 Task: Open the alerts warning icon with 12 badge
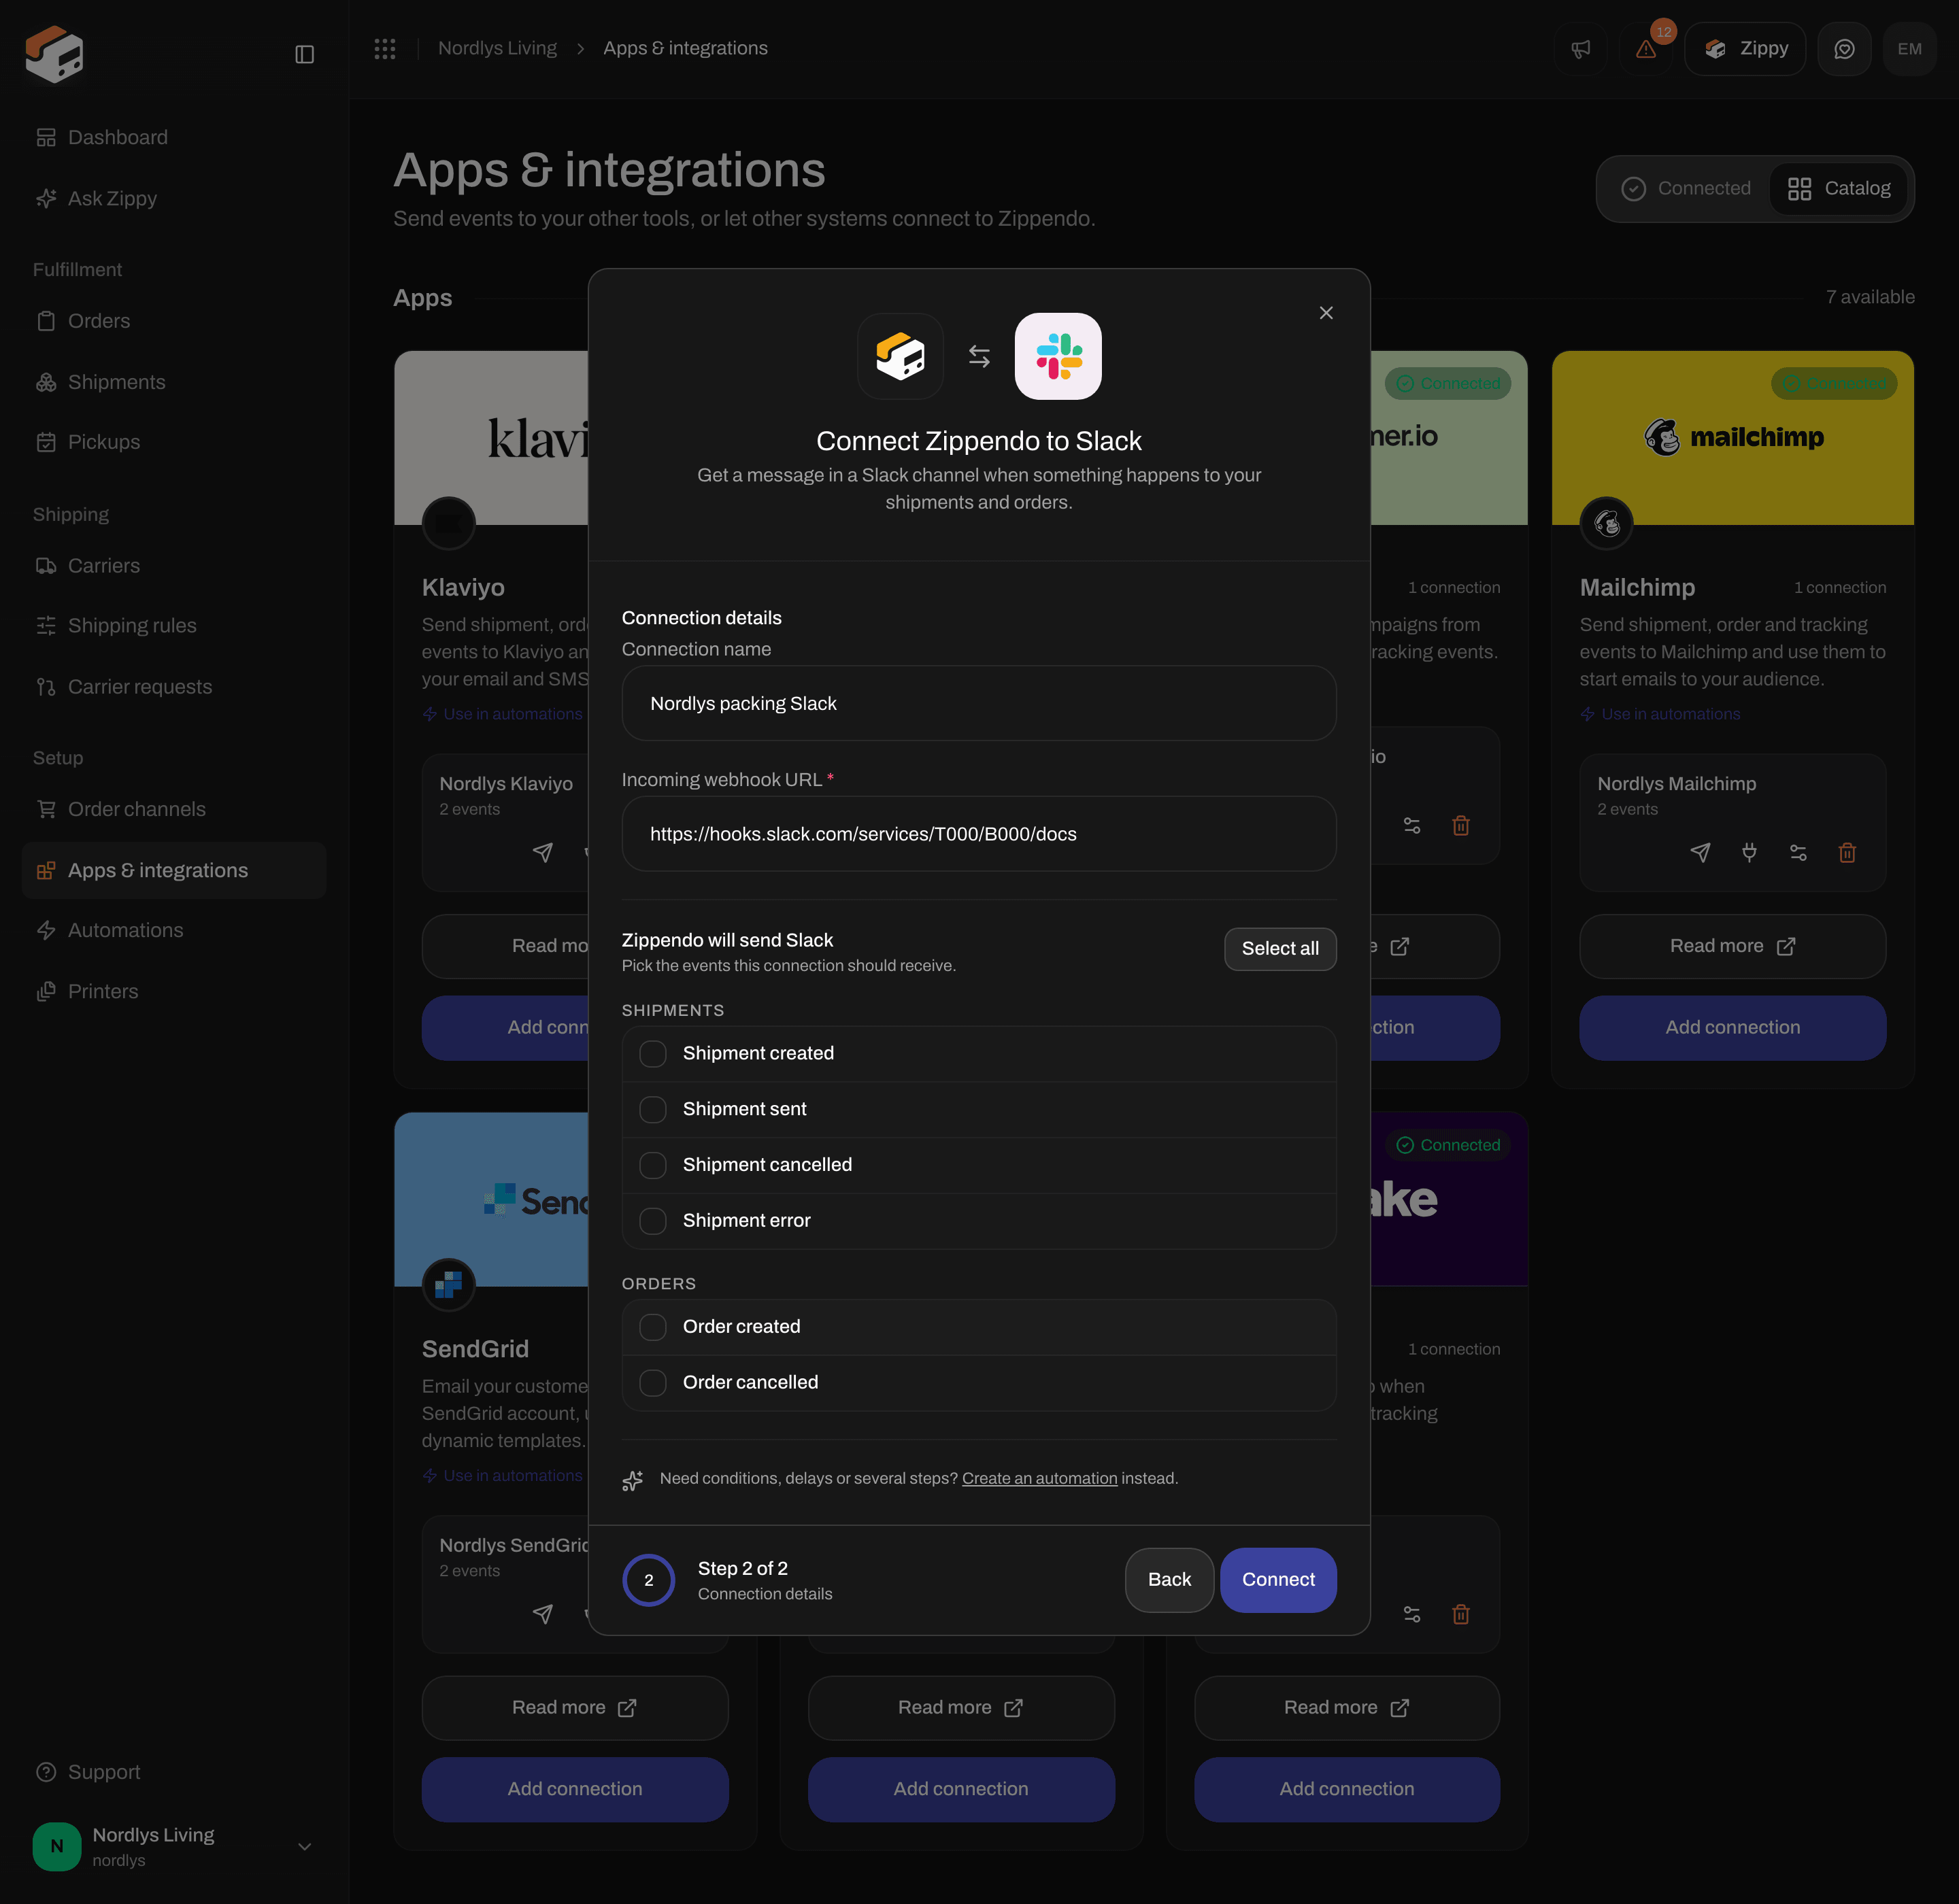tap(1646, 49)
